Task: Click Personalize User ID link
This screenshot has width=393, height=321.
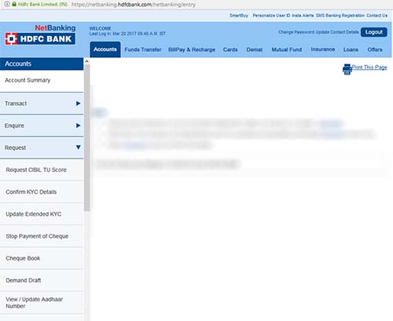Action: coord(271,16)
